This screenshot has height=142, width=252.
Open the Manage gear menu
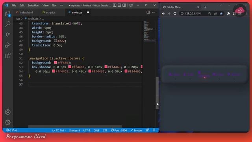tap(8, 122)
